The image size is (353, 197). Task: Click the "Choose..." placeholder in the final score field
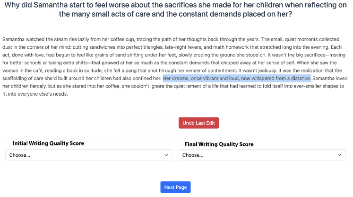click(x=193, y=155)
